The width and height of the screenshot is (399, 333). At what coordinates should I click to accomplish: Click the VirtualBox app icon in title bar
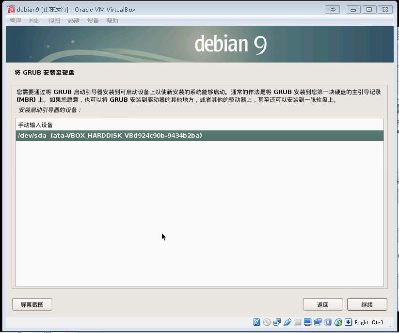point(11,9)
